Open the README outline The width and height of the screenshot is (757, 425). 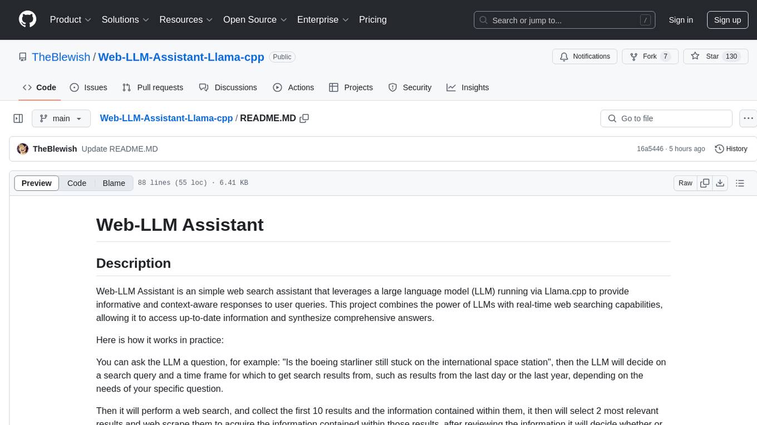740,183
